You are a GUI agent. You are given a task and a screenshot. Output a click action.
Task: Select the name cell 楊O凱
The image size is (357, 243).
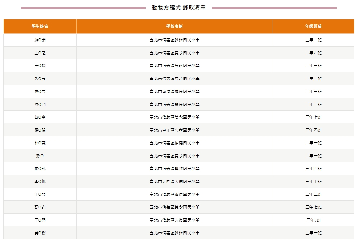click(40, 169)
